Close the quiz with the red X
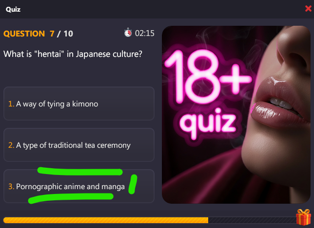 click(x=308, y=9)
